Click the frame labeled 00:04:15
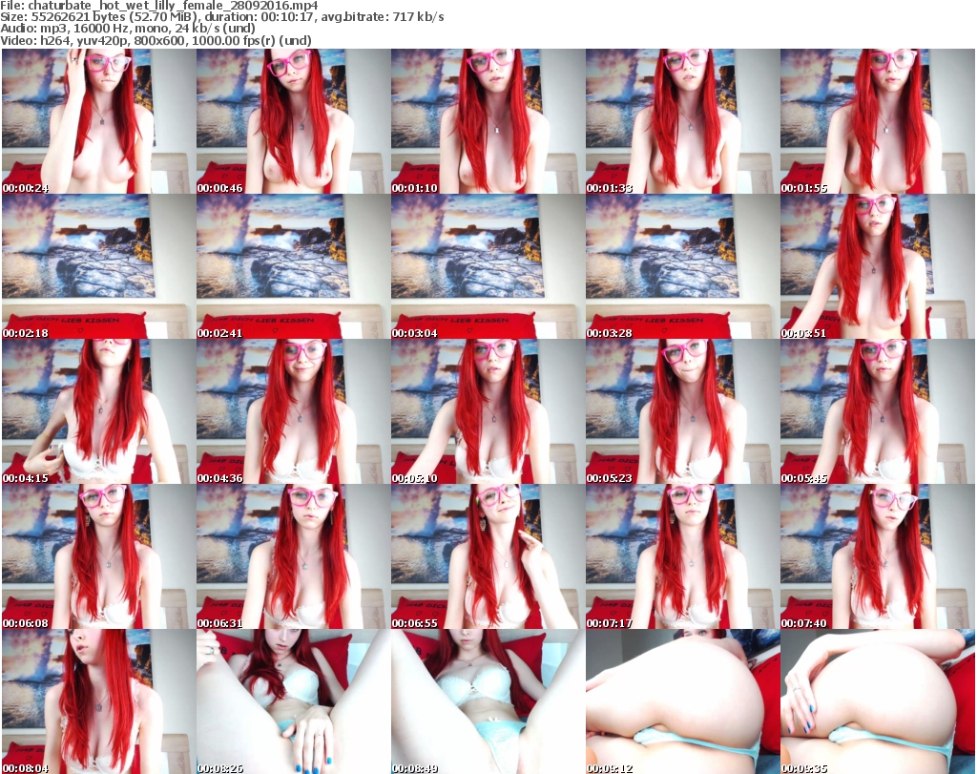977x774 pixels. (98, 411)
